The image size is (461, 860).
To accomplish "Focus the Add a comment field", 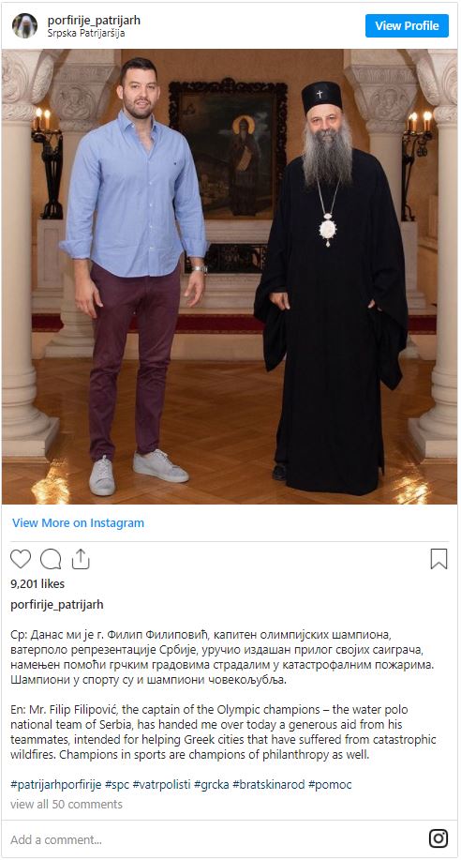I will tap(214, 839).
